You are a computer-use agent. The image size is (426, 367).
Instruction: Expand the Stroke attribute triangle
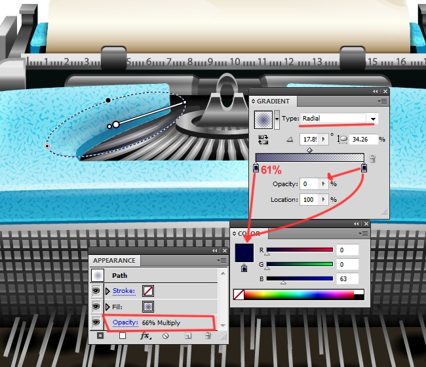coord(107,291)
